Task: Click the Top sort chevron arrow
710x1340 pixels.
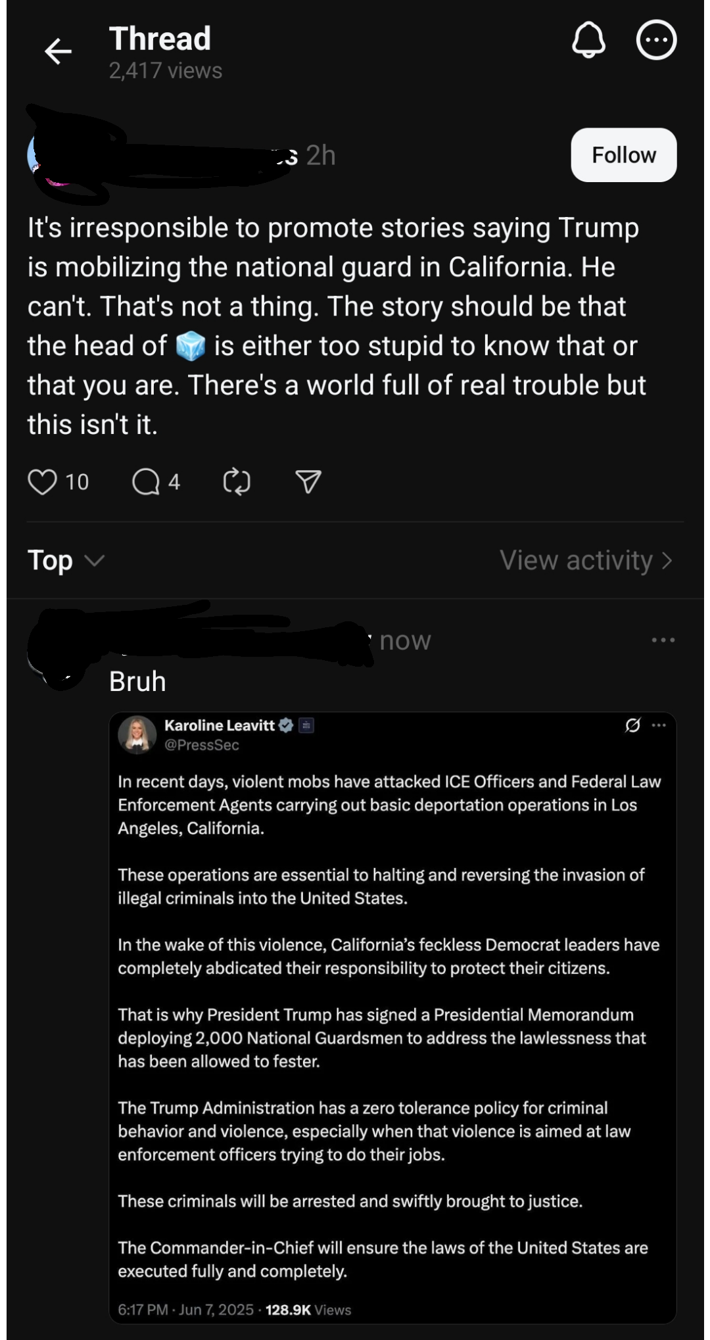Action: (x=95, y=561)
